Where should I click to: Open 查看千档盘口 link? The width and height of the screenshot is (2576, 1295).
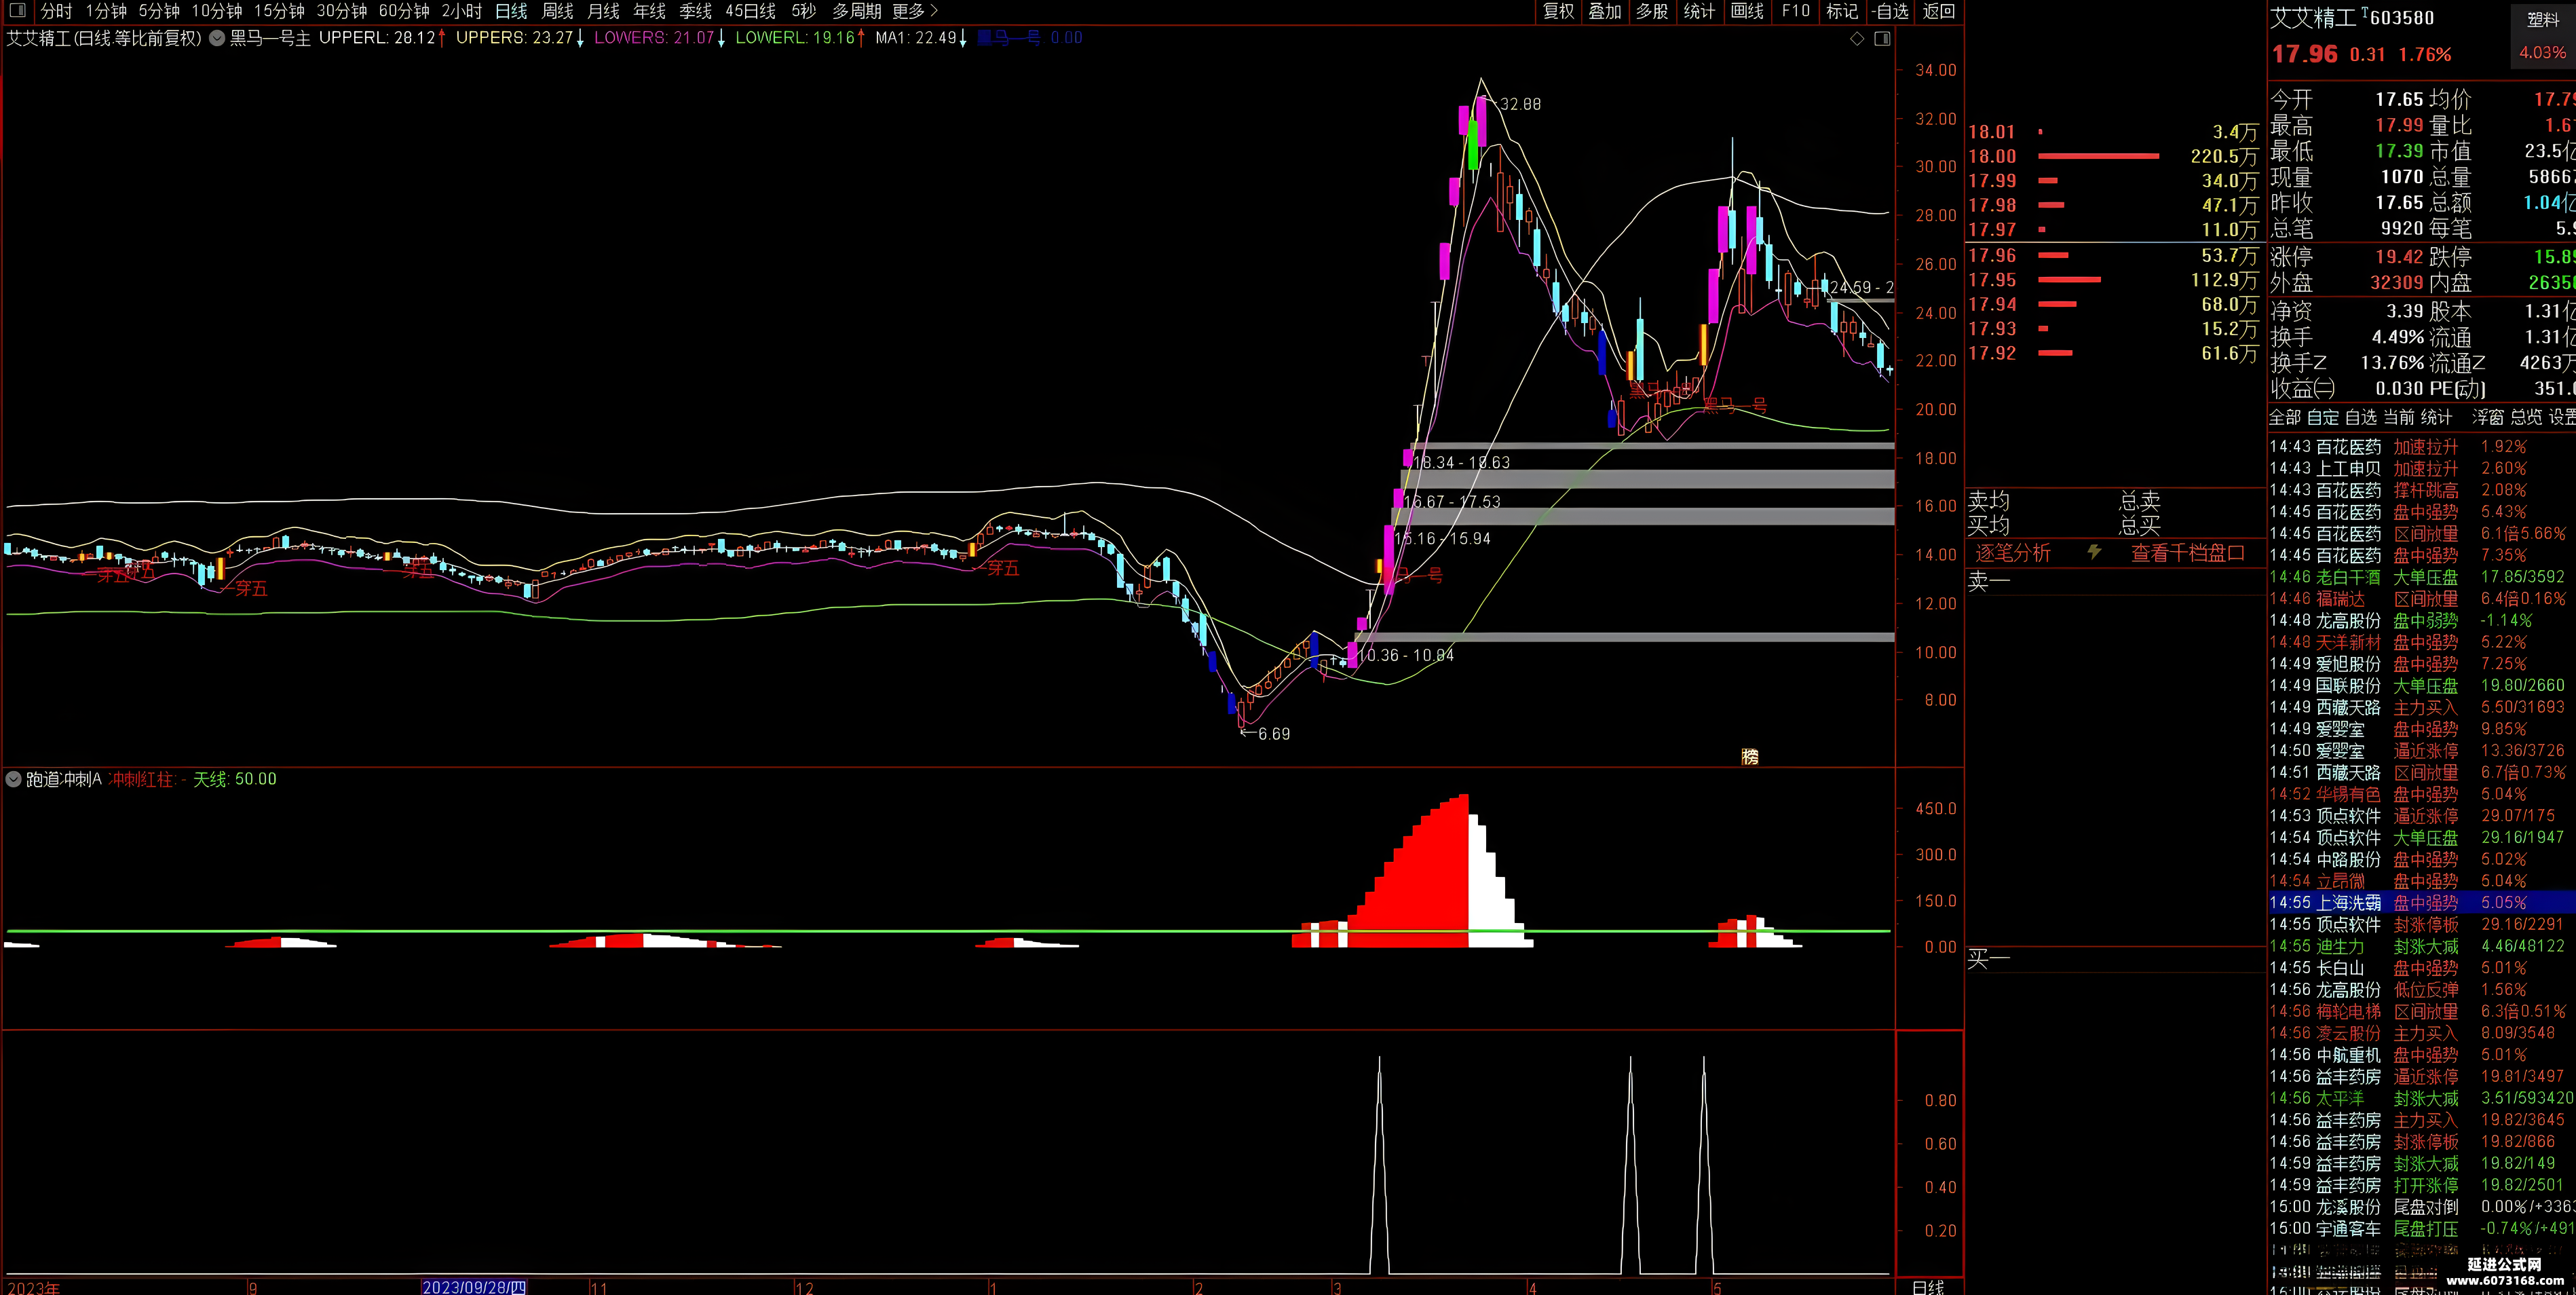point(2187,553)
